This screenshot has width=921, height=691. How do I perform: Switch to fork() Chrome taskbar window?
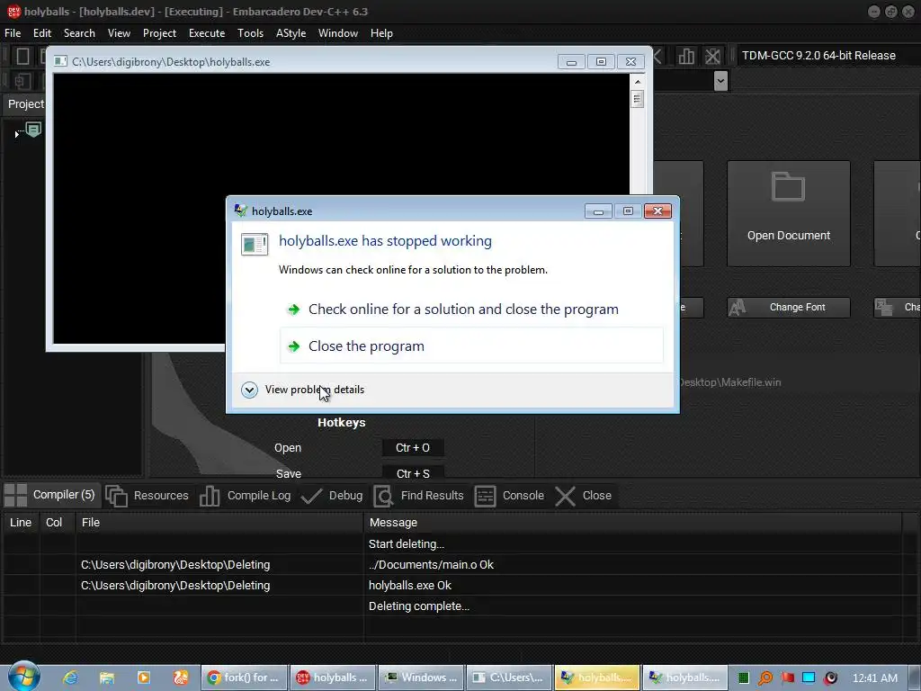point(244,678)
